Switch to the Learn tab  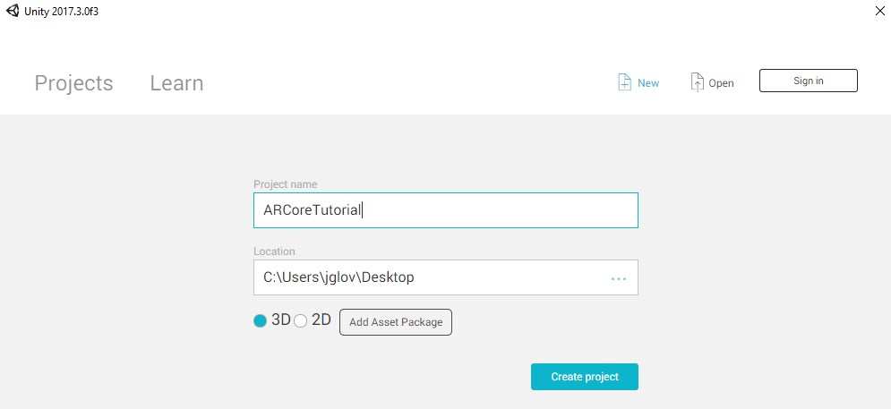point(176,83)
